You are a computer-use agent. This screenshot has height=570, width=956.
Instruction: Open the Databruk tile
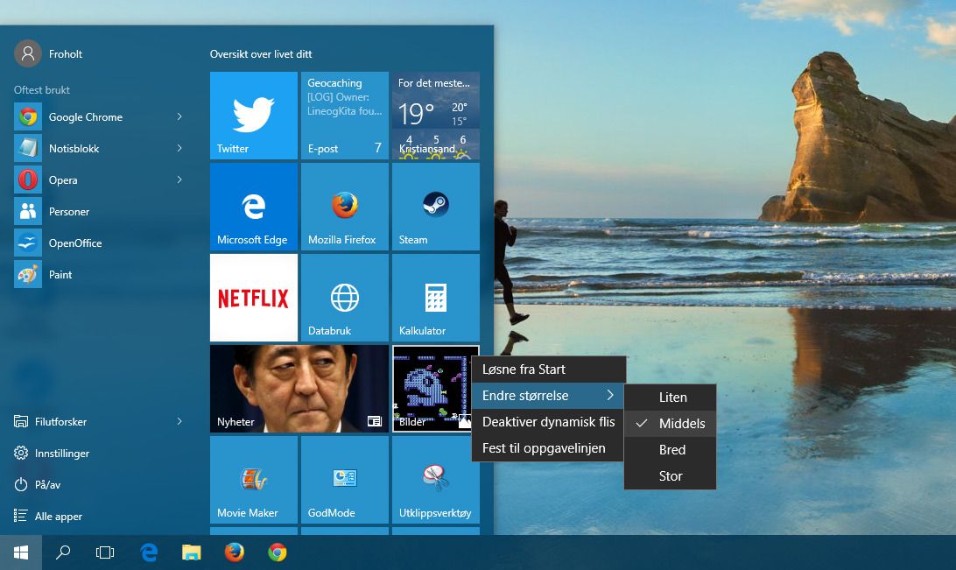click(345, 298)
